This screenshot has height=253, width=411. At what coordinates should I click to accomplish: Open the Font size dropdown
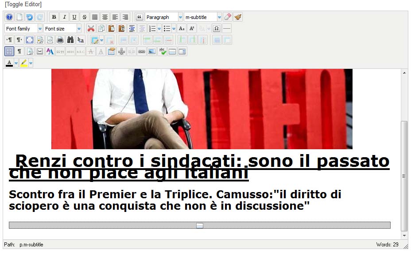pos(79,29)
